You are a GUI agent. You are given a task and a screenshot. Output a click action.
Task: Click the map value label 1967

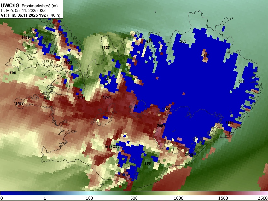point(126,175)
